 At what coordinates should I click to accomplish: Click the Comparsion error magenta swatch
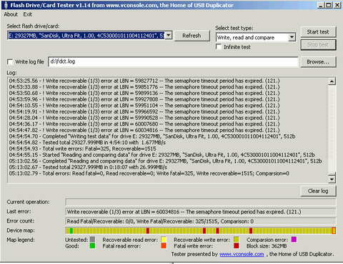pos(294,239)
